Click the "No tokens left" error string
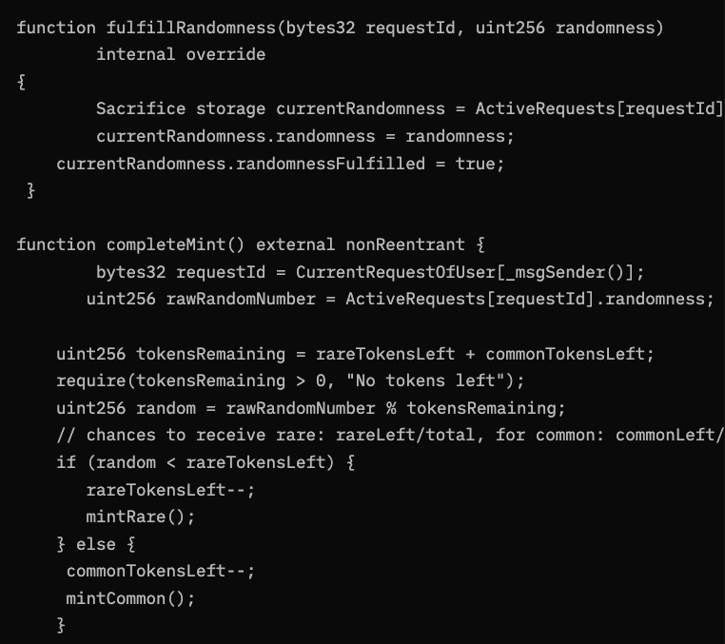 (x=449, y=381)
